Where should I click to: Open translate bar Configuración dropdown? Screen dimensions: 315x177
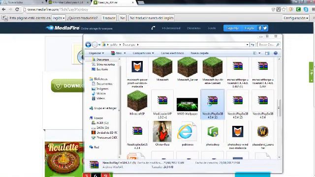click(296, 18)
